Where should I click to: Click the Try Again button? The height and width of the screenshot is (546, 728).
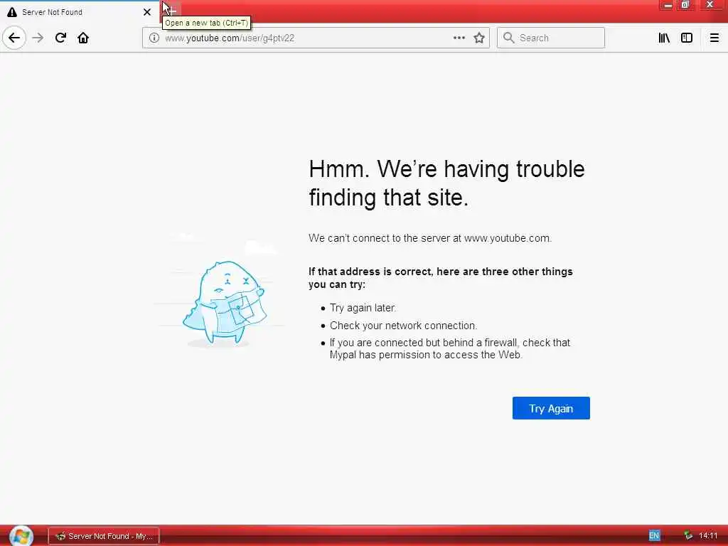point(551,408)
